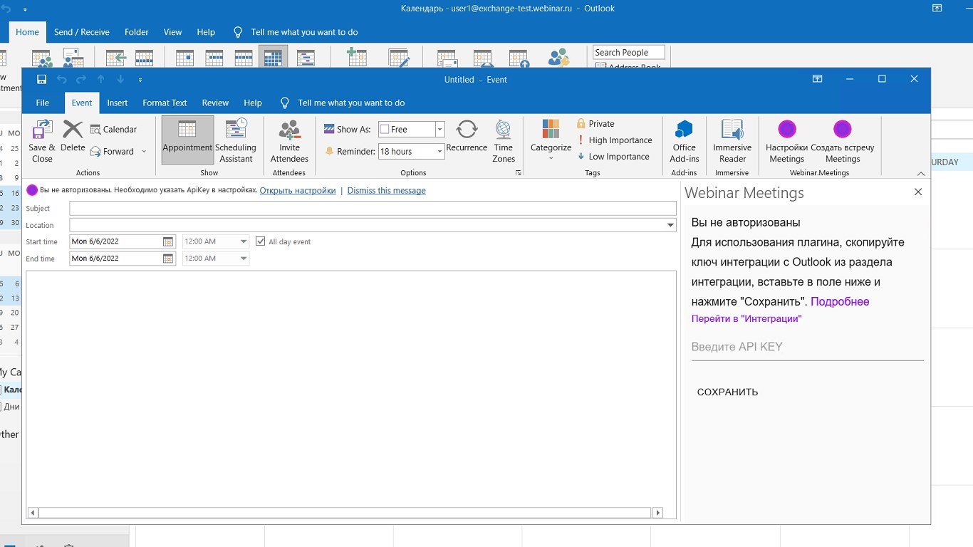The image size is (973, 547).
Task: Open Schedule View in Outlook main window
Action: pos(306,58)
